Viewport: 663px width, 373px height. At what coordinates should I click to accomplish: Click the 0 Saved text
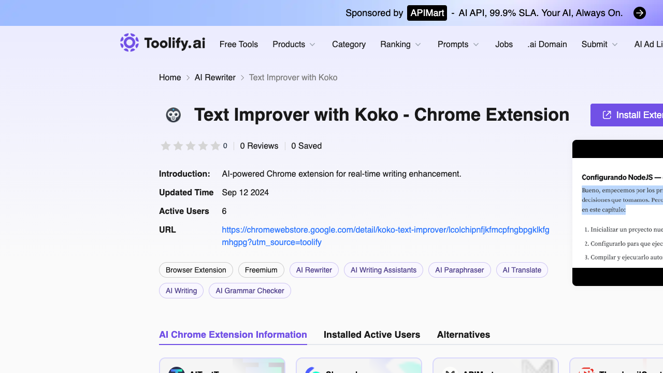[x=307, y=146]
